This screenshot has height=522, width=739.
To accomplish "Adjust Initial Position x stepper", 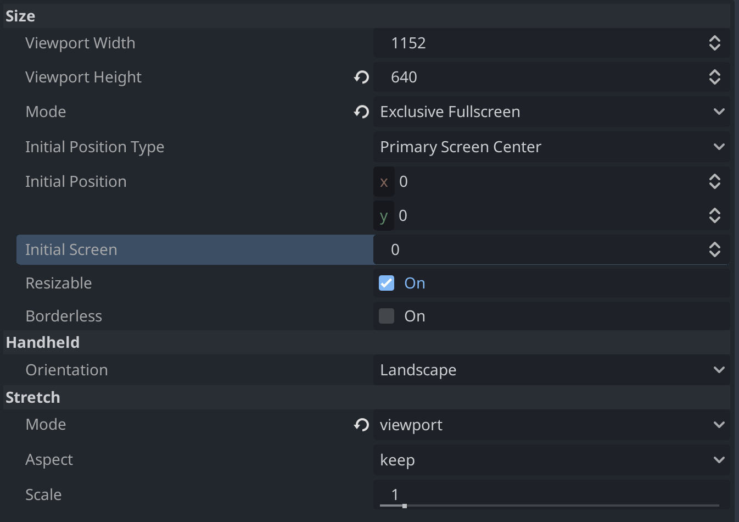I will coord(714,182).
